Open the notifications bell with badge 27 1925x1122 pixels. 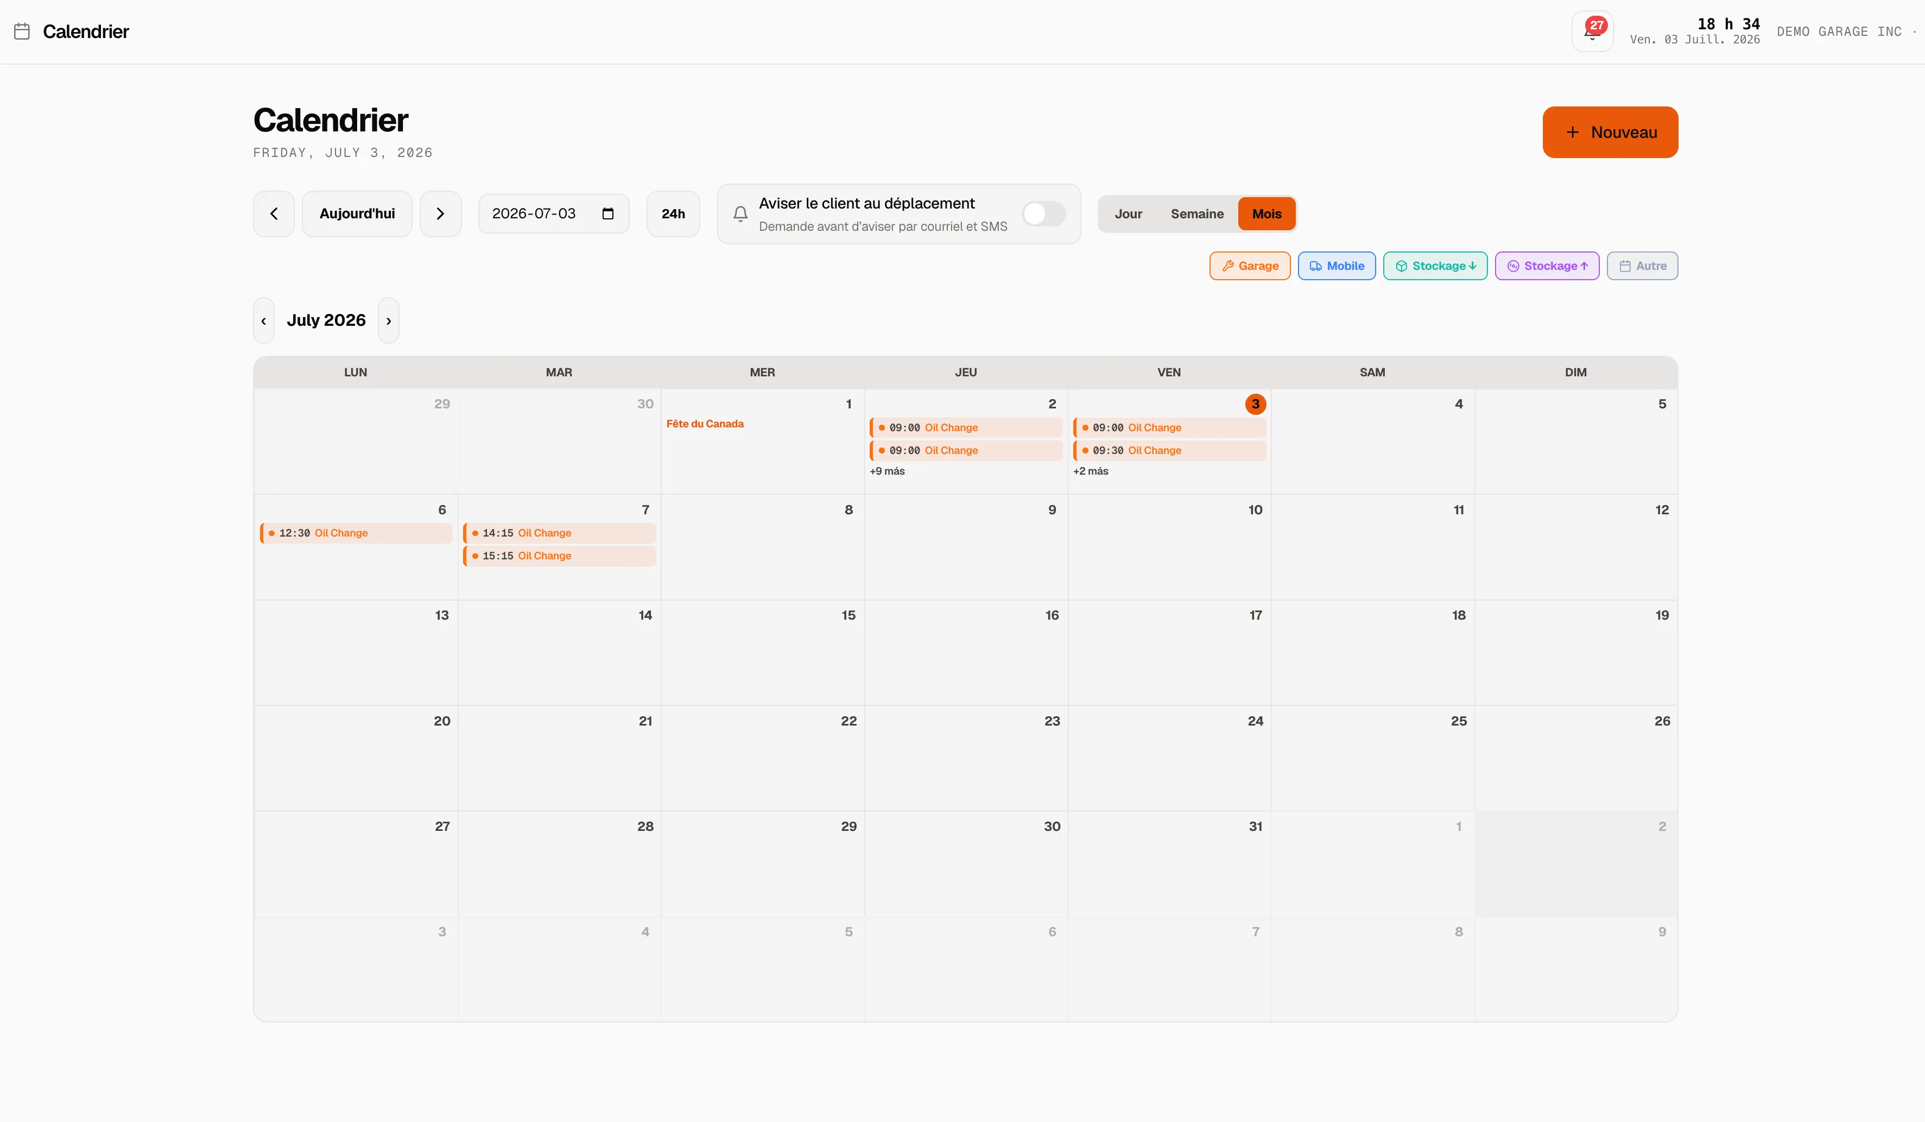pos(1592,31)
